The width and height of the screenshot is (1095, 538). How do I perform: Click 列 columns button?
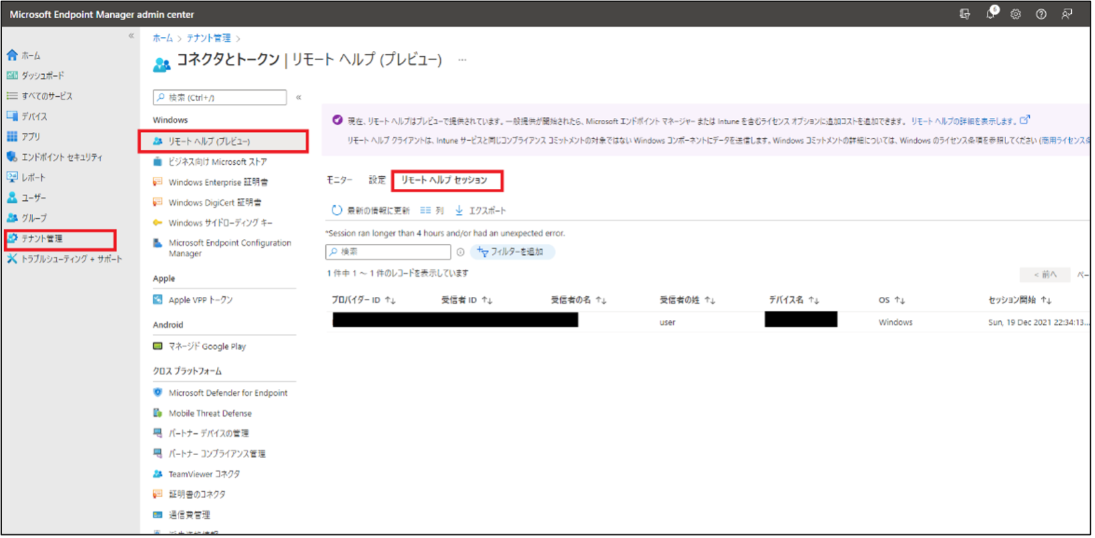pos(432,211)
